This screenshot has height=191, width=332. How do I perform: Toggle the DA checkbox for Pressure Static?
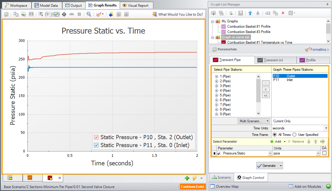pyautogui.click(x=324, y=153)
